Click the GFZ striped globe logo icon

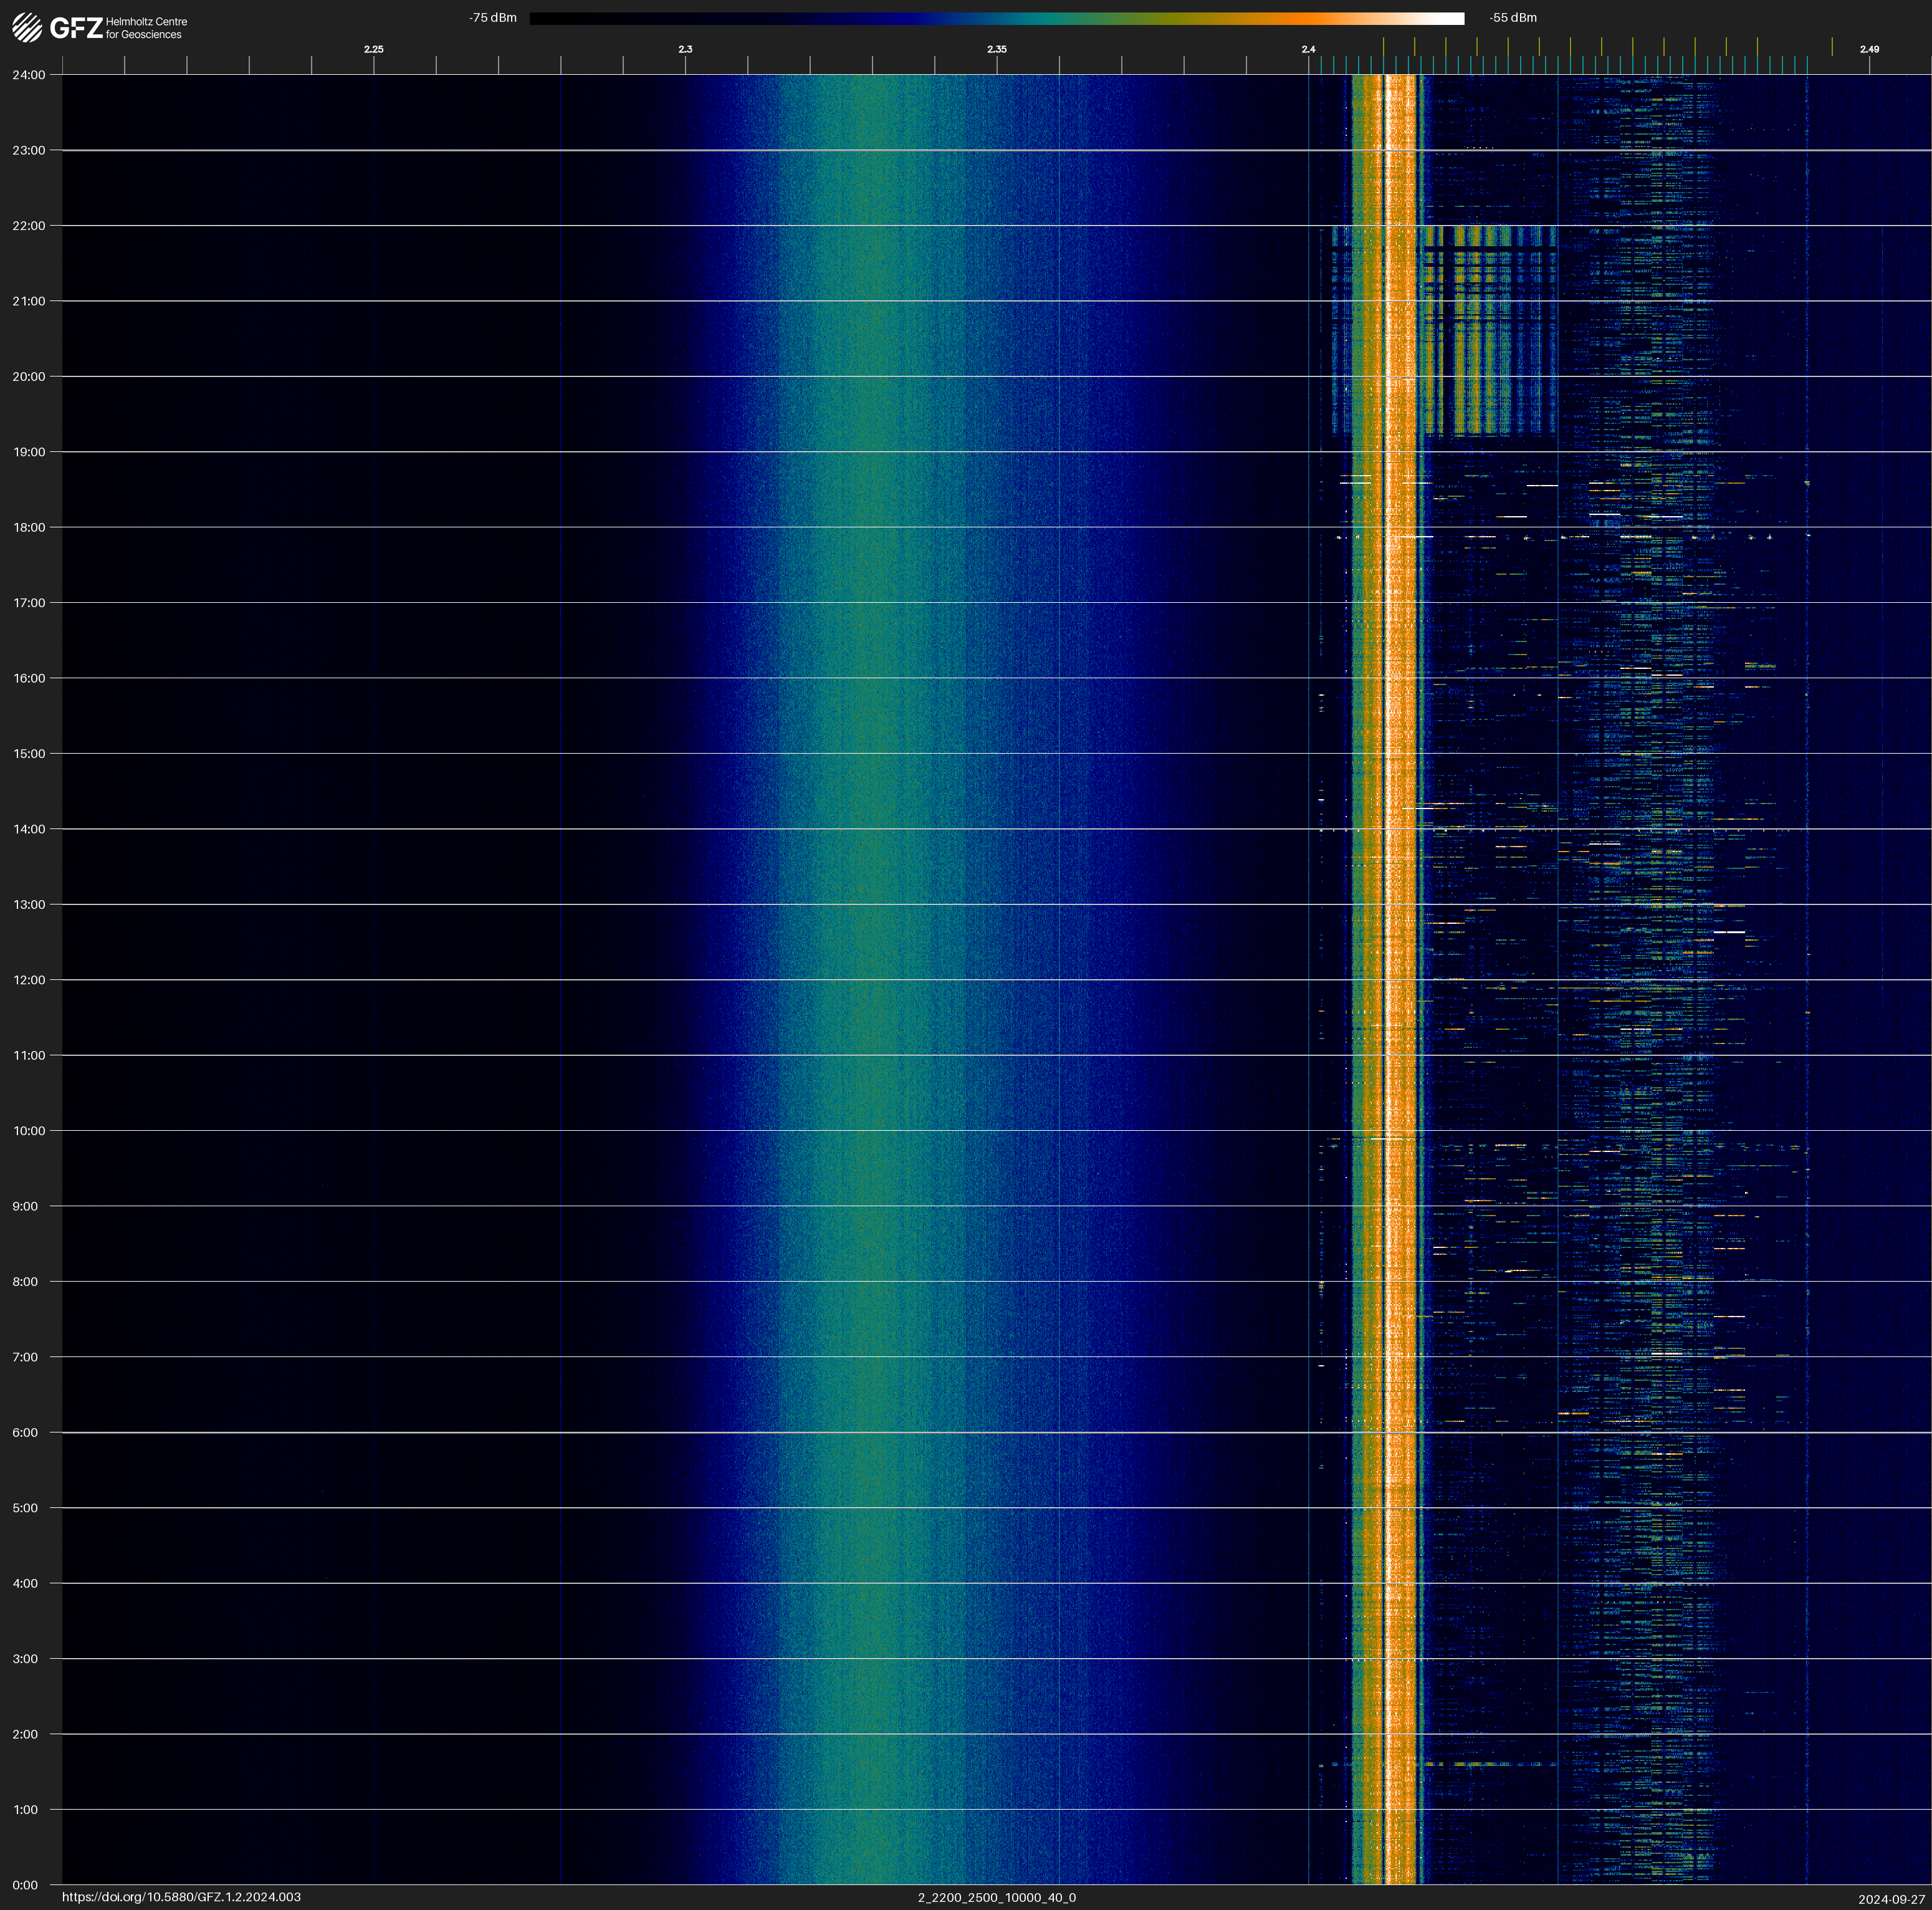(x=27, y=28)
